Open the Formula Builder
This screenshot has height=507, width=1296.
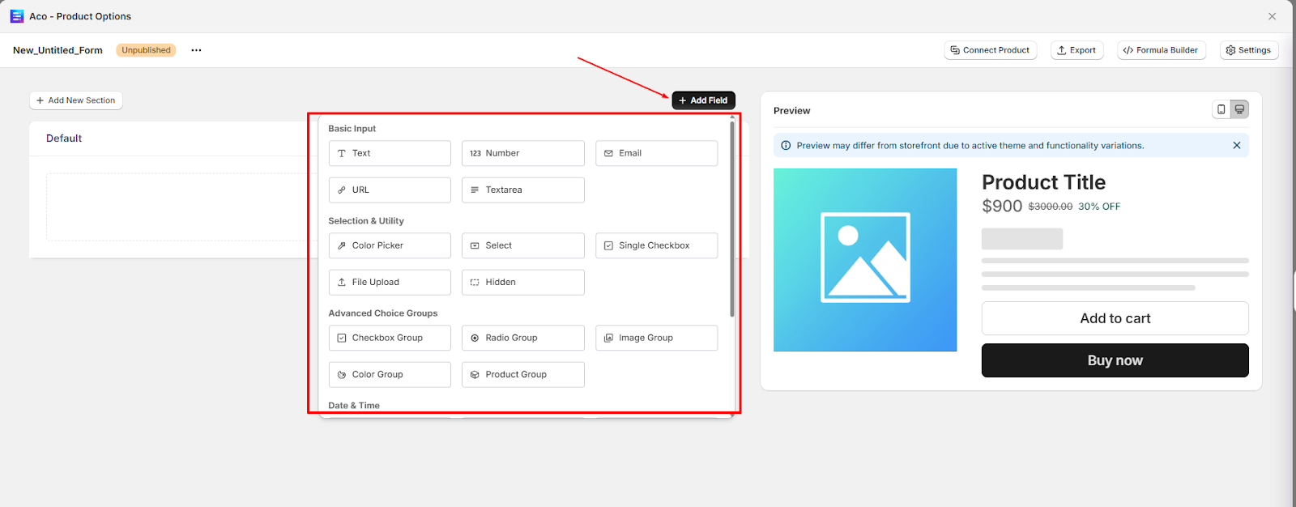point(1161,50)
